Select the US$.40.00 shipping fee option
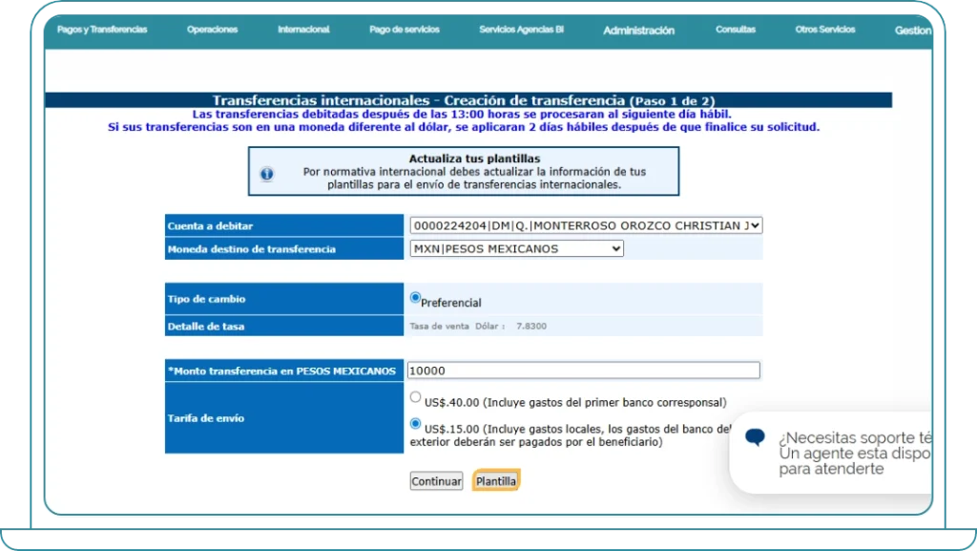Viewport: 977px width, 551px height. click(x=415, y=395)
